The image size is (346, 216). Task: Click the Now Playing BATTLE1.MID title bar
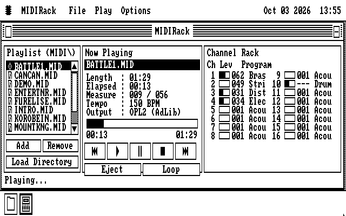click(x=142, y=65)
